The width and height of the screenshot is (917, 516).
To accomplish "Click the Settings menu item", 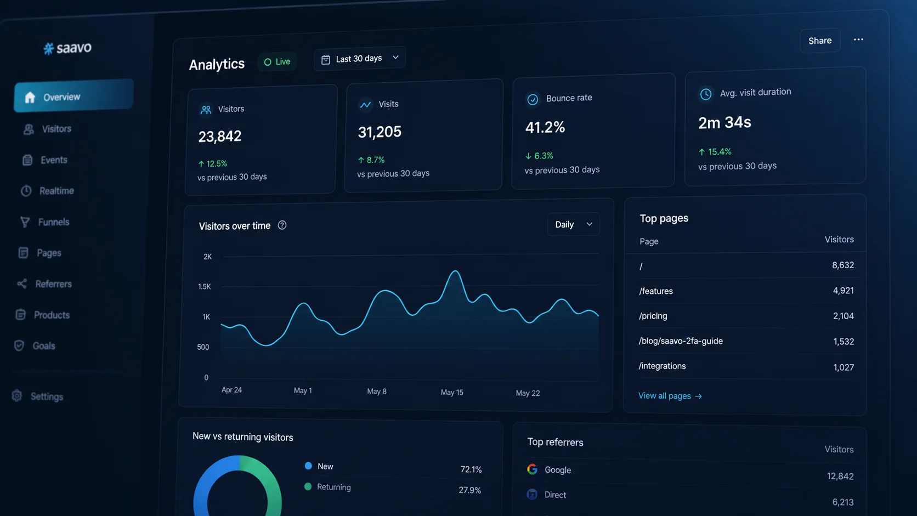I will pyautogui.click(x=47, y=396).
